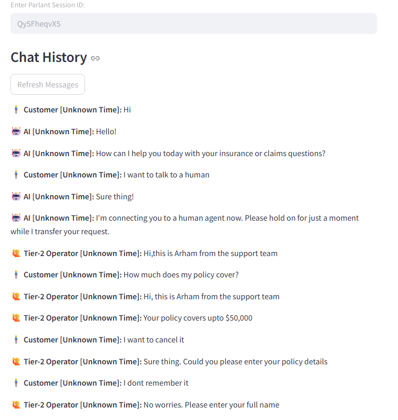The width and height of the screenshot is (398, 420).
Task: Click operator icon beside second "Hi, this is Arham"
Action: (16, 297)
